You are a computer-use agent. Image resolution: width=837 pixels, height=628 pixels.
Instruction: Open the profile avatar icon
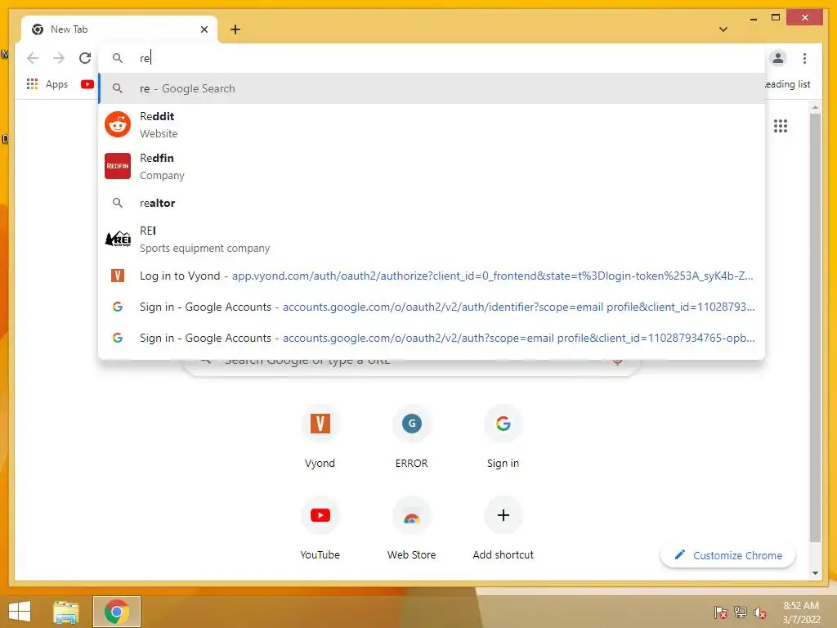pos(778,58)
